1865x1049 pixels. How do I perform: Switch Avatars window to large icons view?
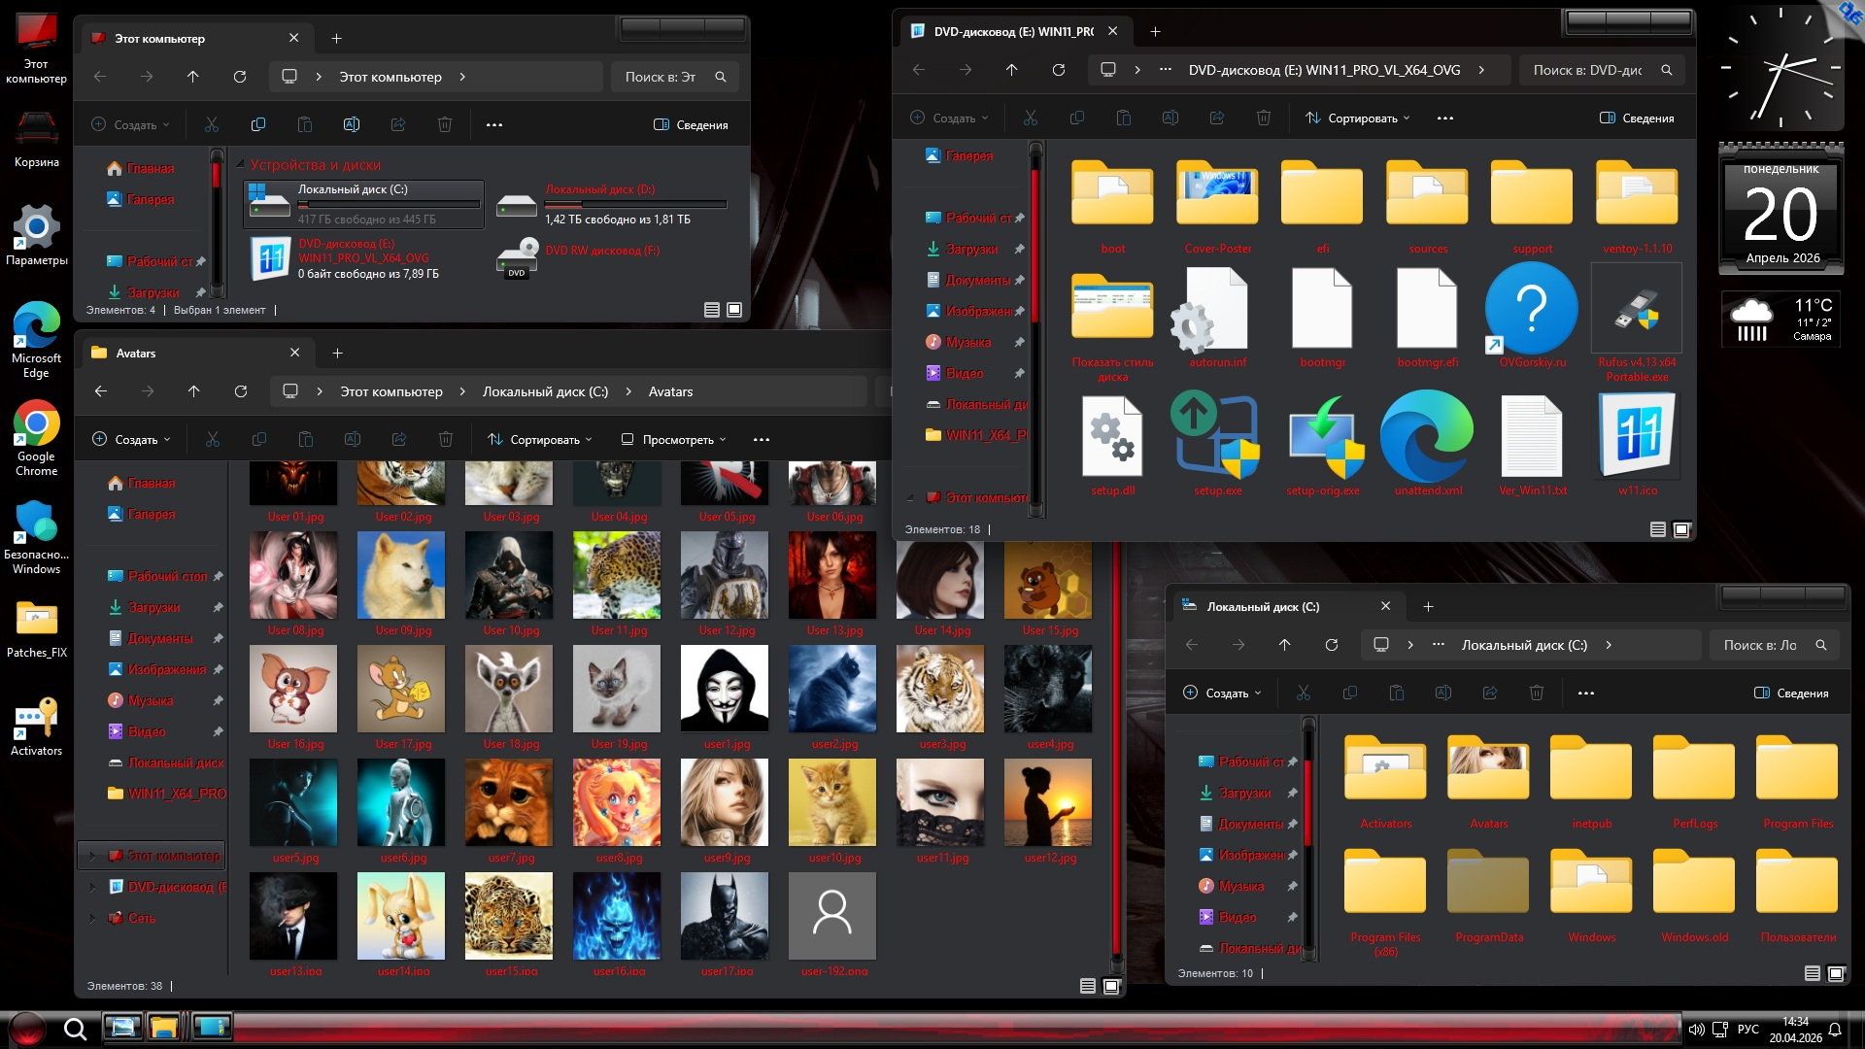1111,986
